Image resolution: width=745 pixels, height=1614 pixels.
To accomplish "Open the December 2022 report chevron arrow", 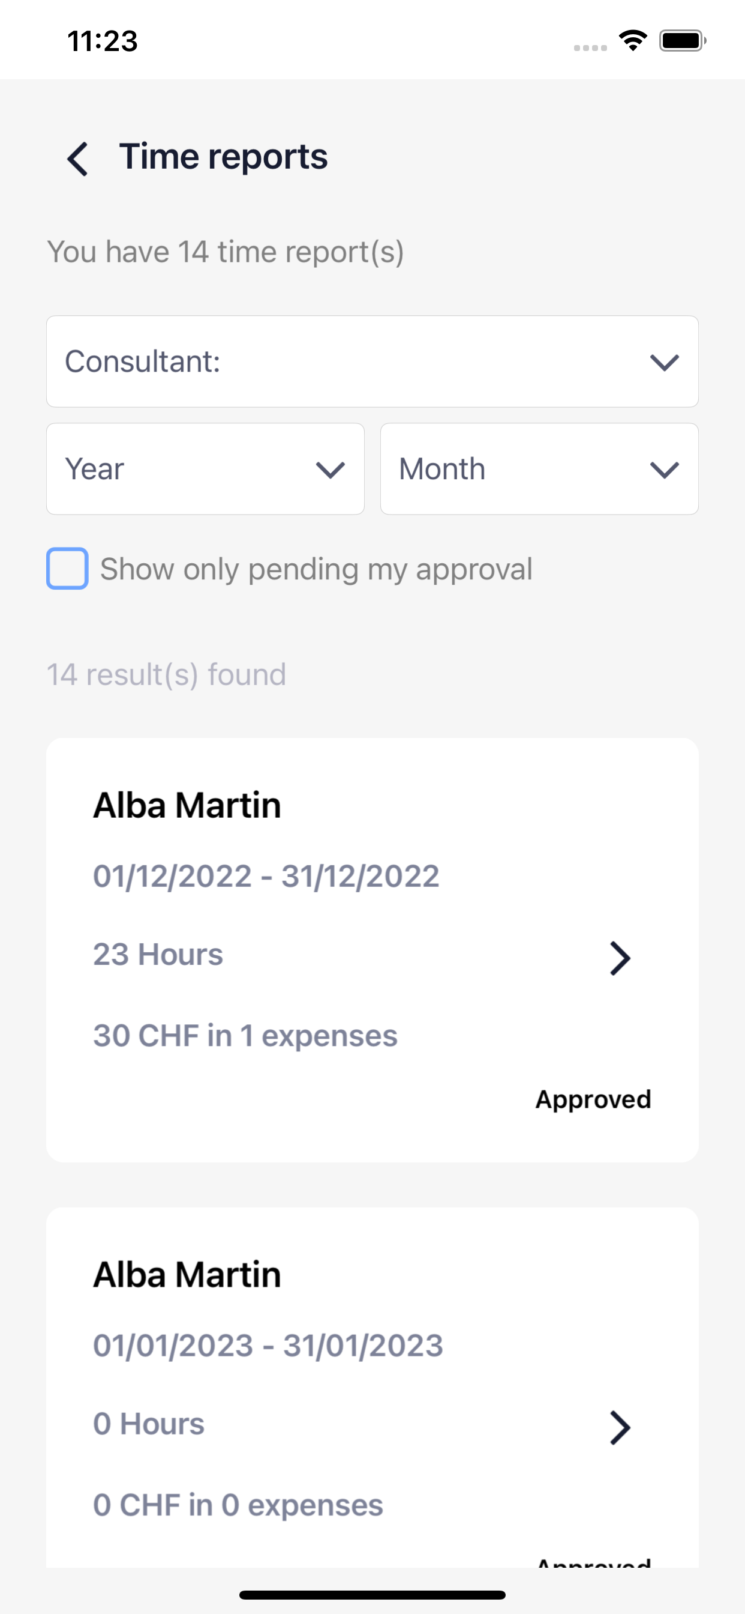I will (620, 958).
